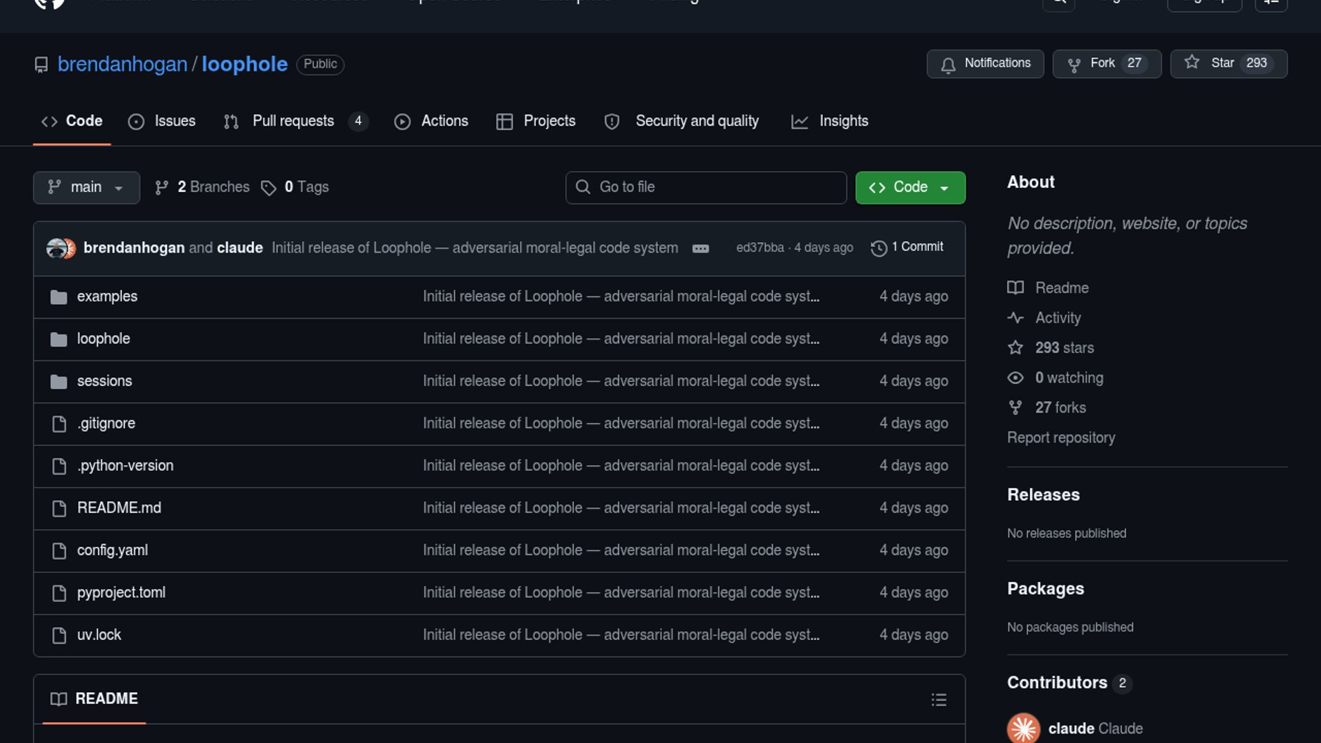
Task: Click the Claude contributor avatar
Action: pyautogui.click(x=1023, y=728)
